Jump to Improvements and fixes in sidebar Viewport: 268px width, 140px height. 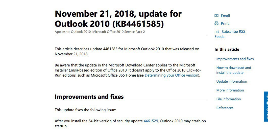235,59
